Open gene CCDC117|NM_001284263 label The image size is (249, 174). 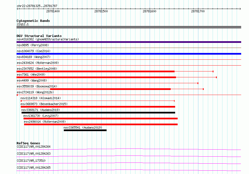[x=34, y=154]
